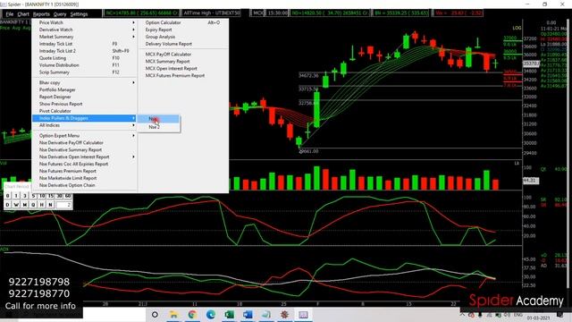Open MCX Summary Report
Image resolution: width=572 pixels, height=322 pixels.
(183, 62)
